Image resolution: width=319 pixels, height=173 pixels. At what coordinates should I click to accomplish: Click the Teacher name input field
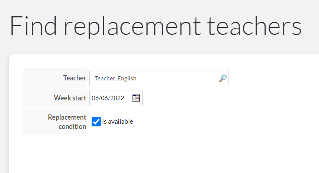pyautogui.click(x=159, y=78)
